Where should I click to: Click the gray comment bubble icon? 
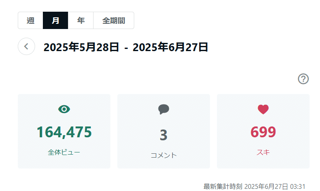[x=164, y=109]
